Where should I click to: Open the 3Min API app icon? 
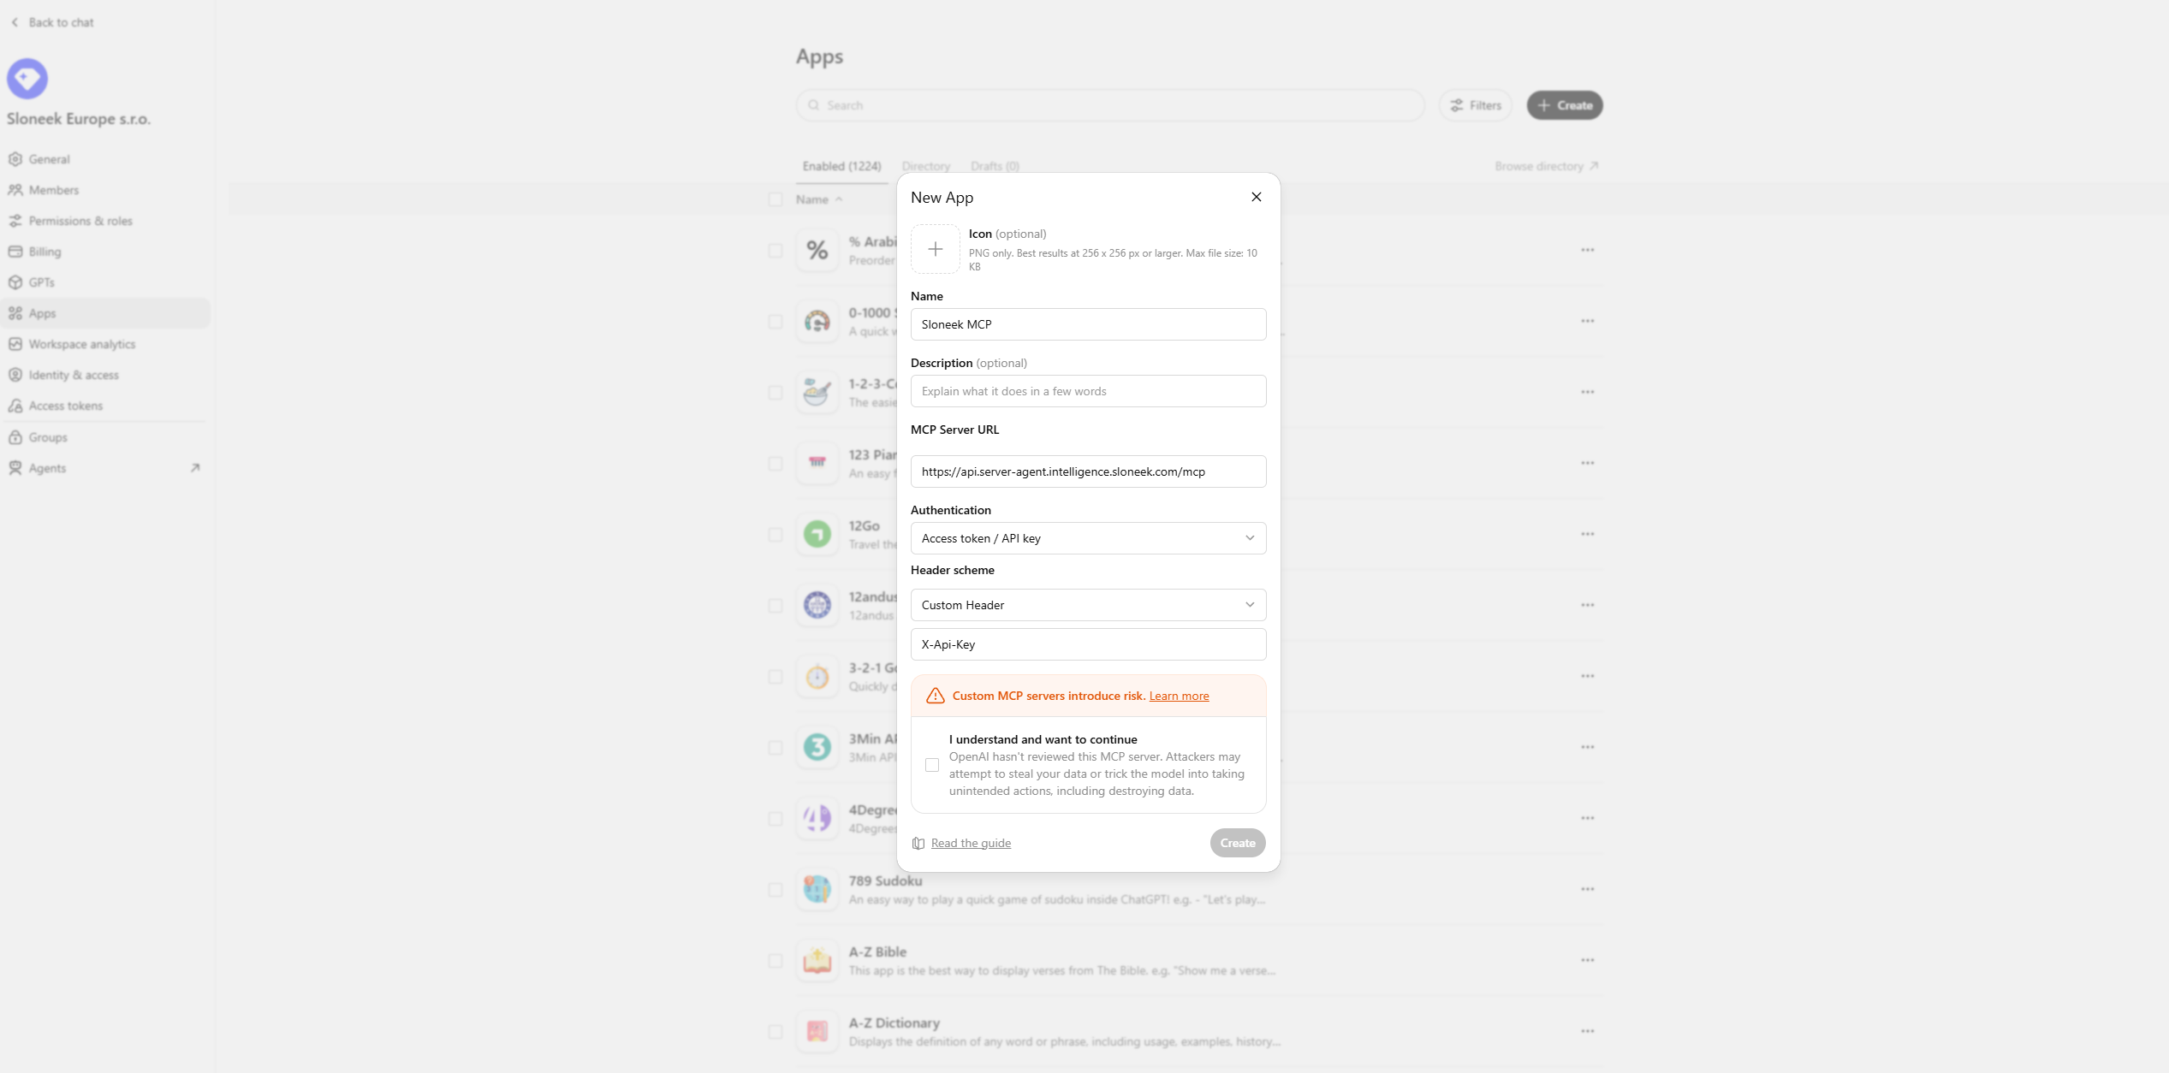[817, 747]
